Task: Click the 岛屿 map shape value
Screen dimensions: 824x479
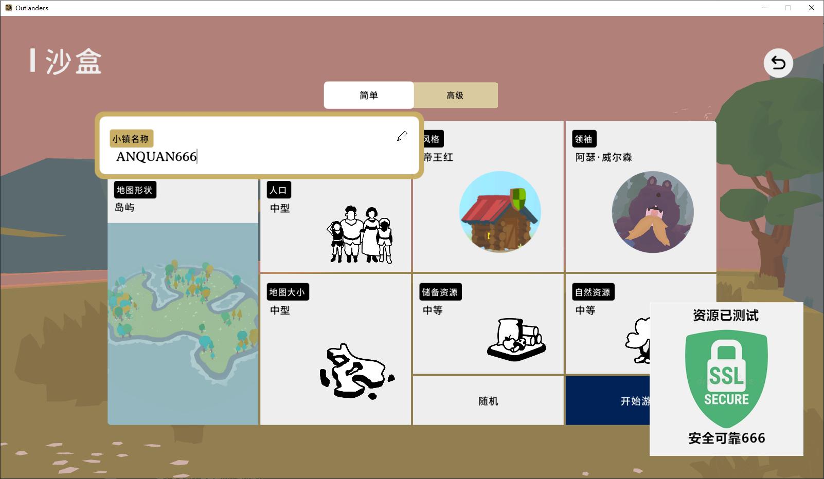Action: tap(124, 208)
